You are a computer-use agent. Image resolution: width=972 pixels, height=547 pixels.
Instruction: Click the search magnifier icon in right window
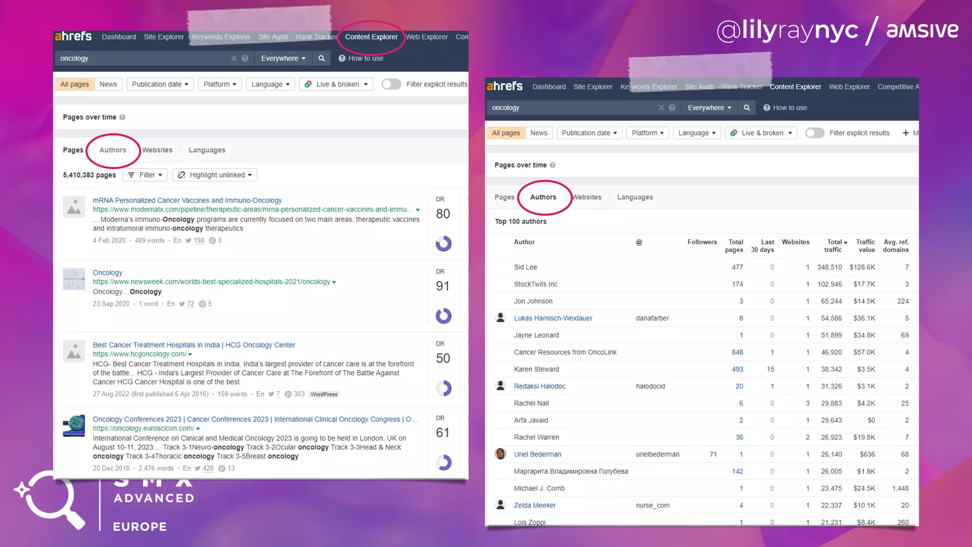point(747,108)
